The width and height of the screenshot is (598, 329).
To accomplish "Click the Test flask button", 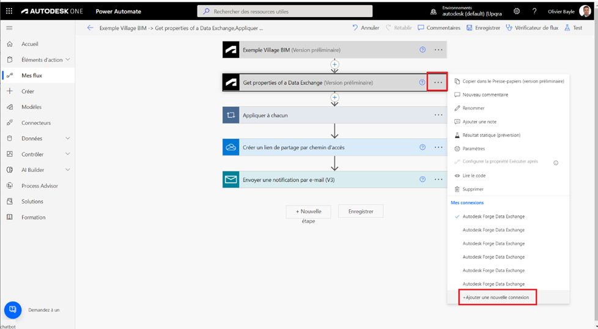I will 573,28.
